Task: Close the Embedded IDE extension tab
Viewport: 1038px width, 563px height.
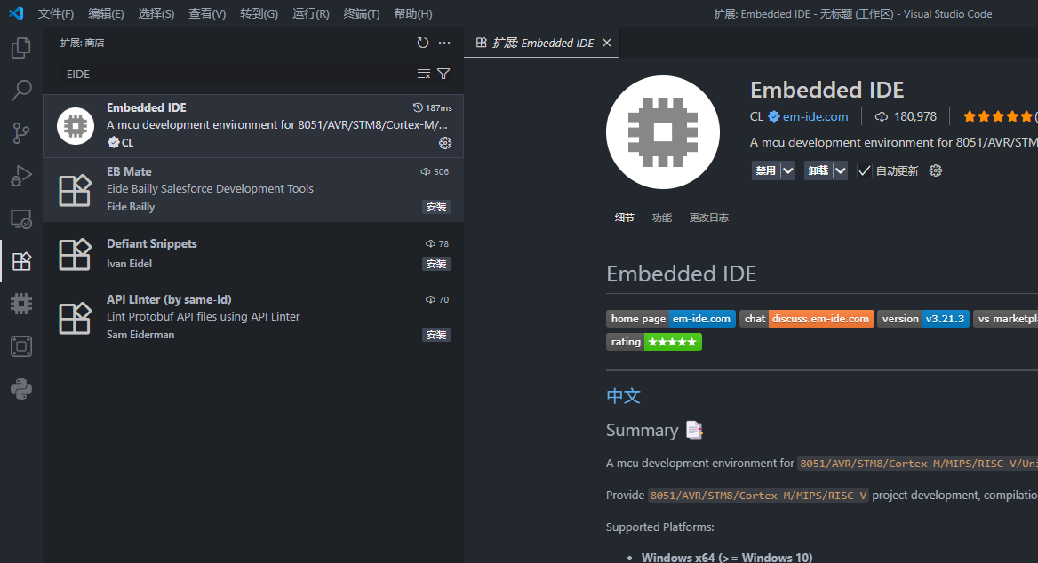Action: point(607,43)
